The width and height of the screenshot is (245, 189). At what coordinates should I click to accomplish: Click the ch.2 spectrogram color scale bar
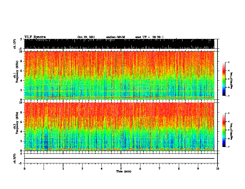224,130
